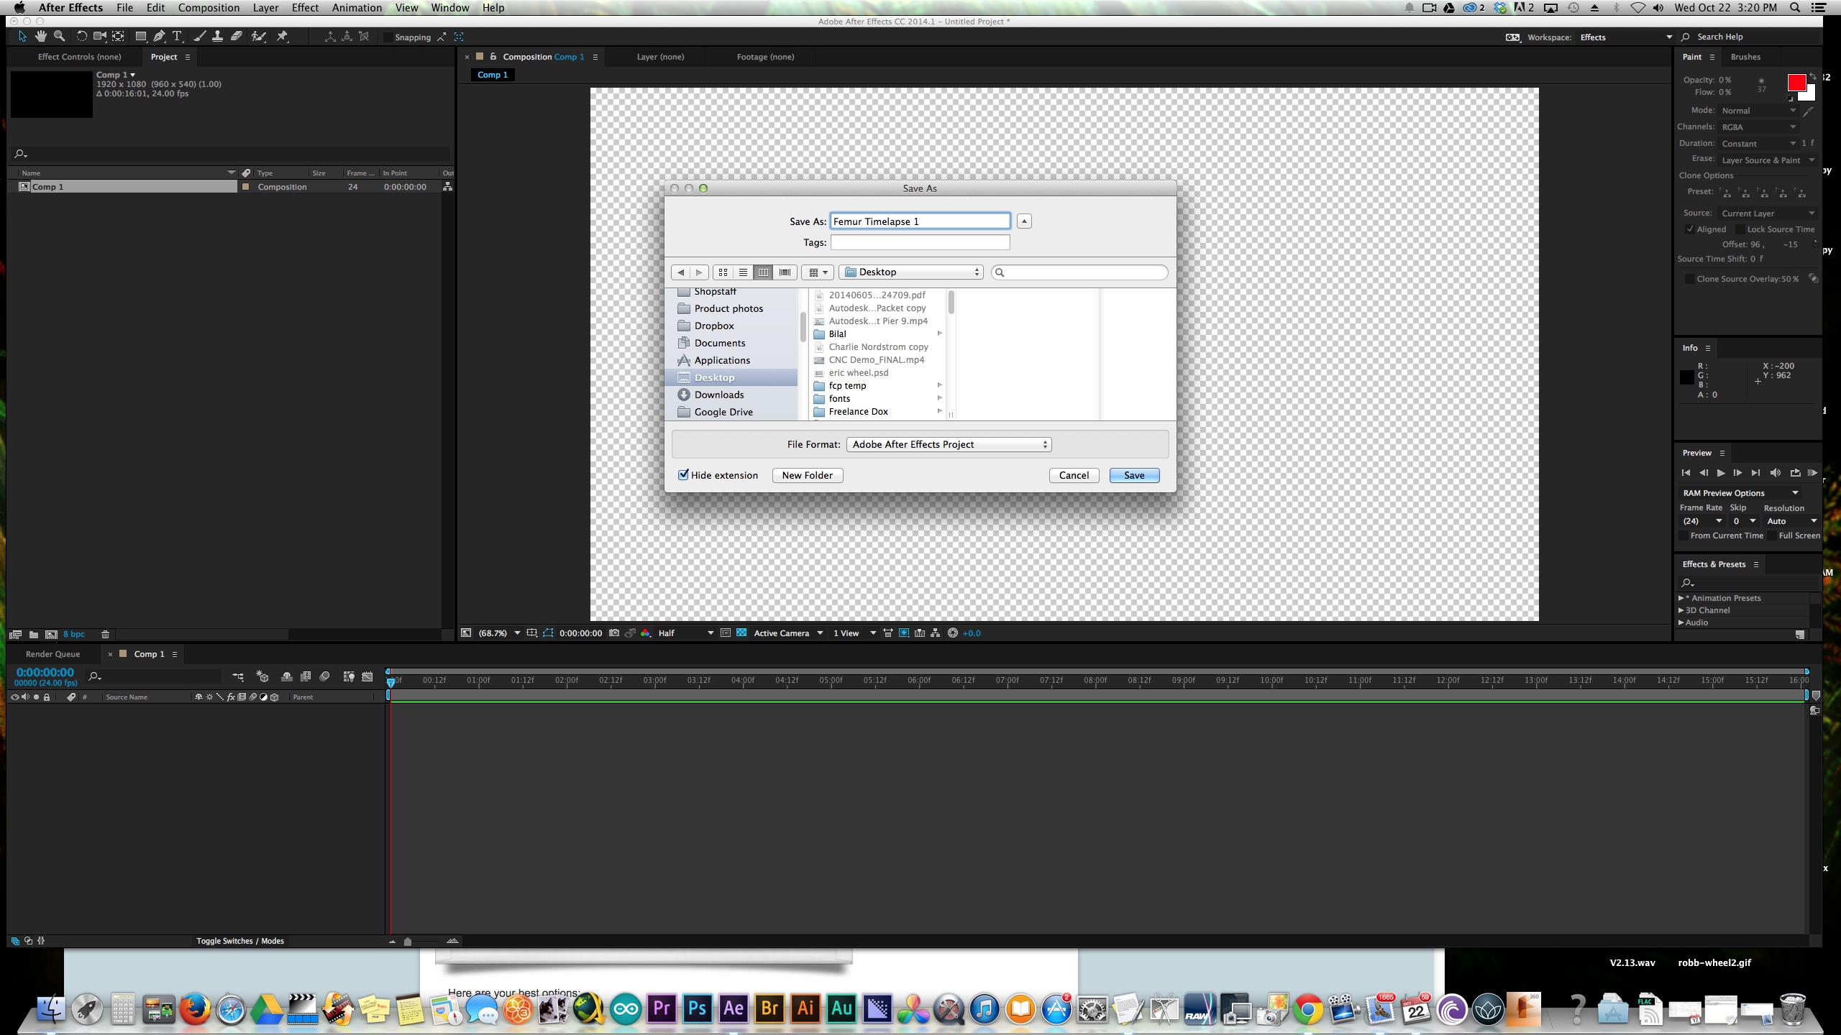Select the Horizontal Type tool

(177, 36)
